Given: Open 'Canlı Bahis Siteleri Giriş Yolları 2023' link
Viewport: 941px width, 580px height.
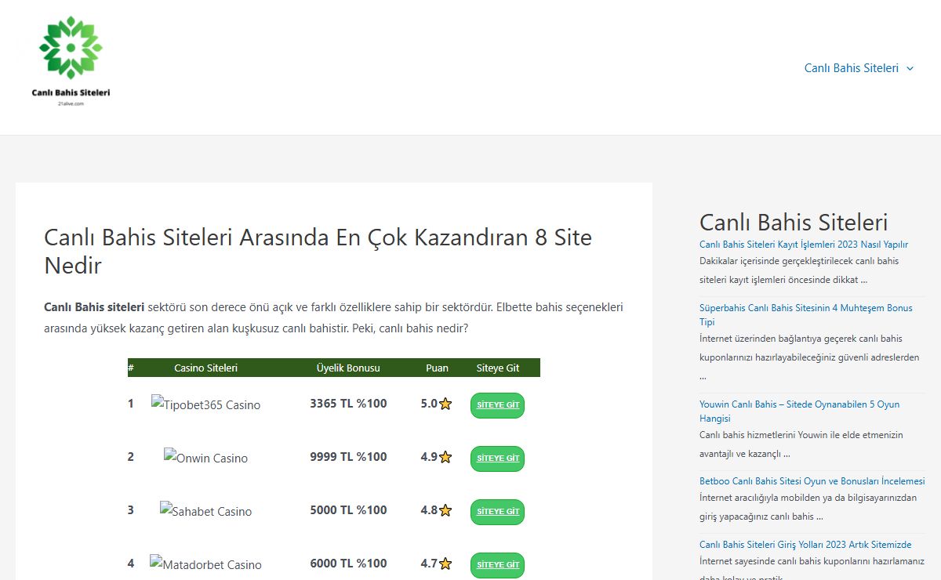Looking at the screenshot, I should tap(805, 545).
